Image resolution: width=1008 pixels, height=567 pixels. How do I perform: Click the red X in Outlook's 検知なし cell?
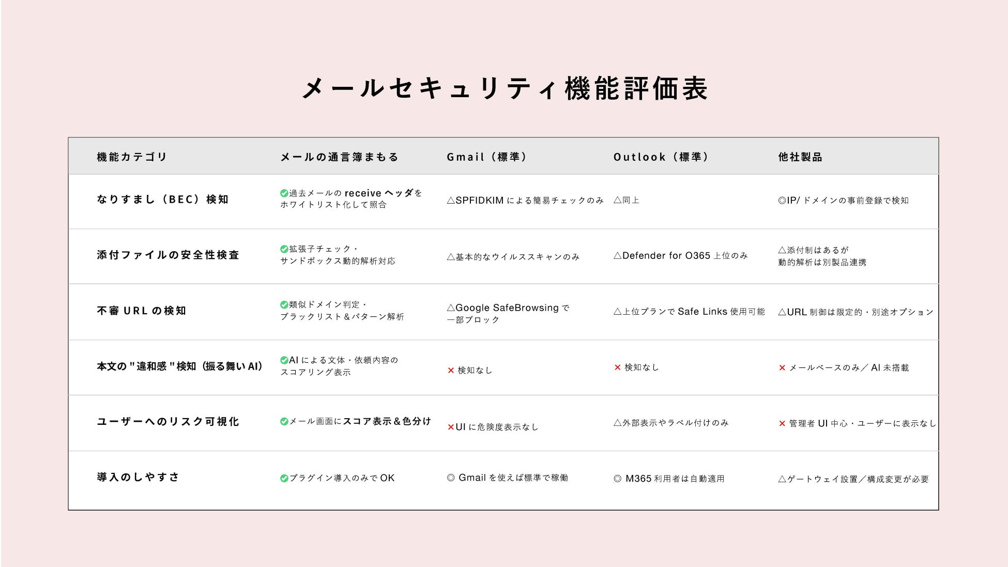(617, 367)
